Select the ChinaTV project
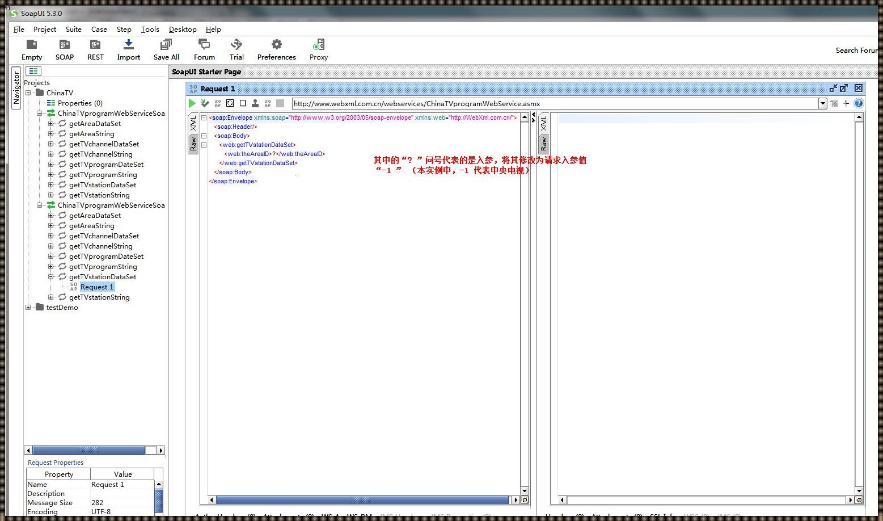The height and width of the screenshot is (521, 883). point(60,93)
